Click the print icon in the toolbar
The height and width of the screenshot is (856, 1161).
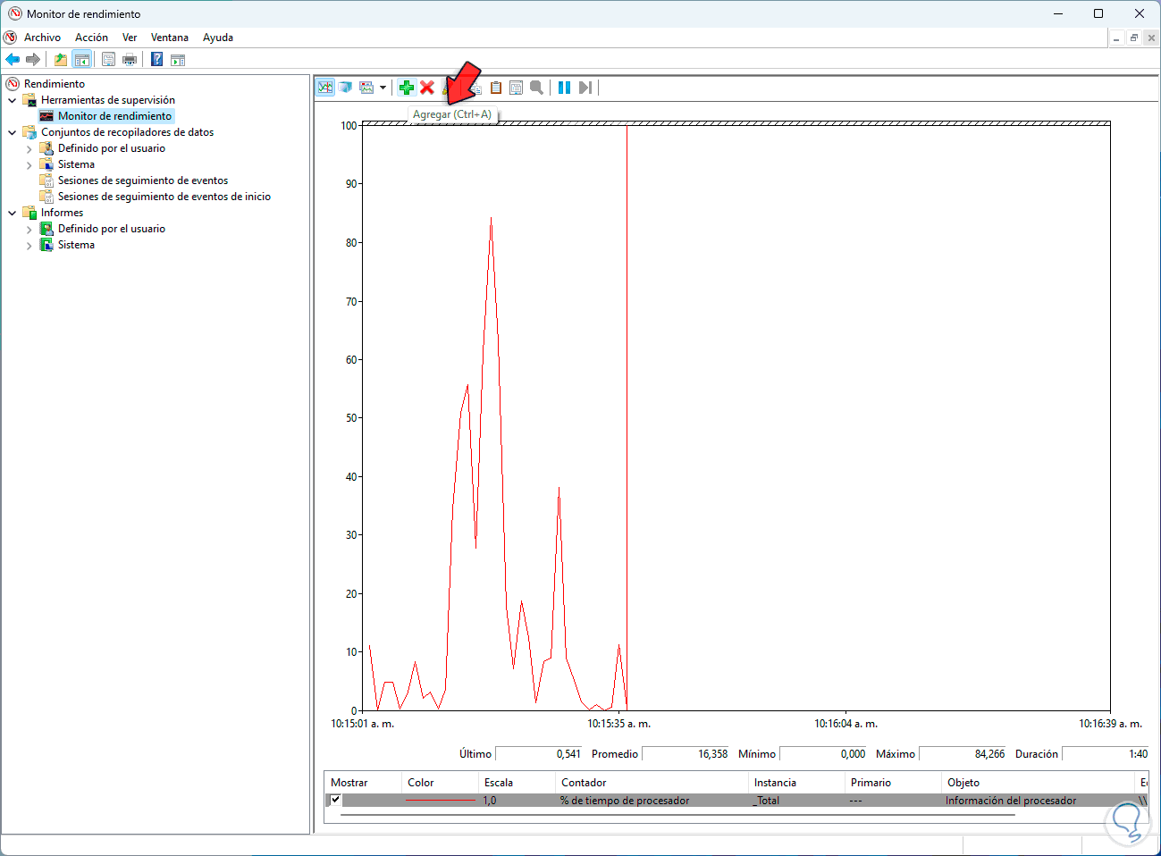coord(130,60)
